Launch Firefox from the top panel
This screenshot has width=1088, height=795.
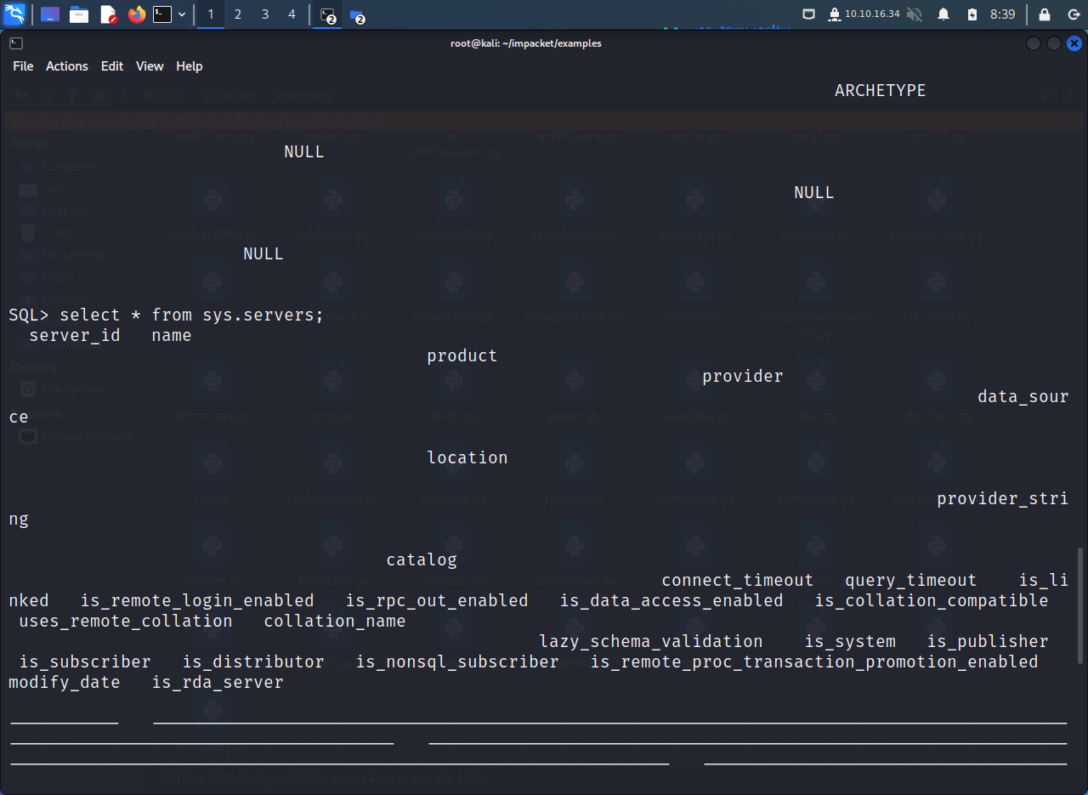coord(137,14)
